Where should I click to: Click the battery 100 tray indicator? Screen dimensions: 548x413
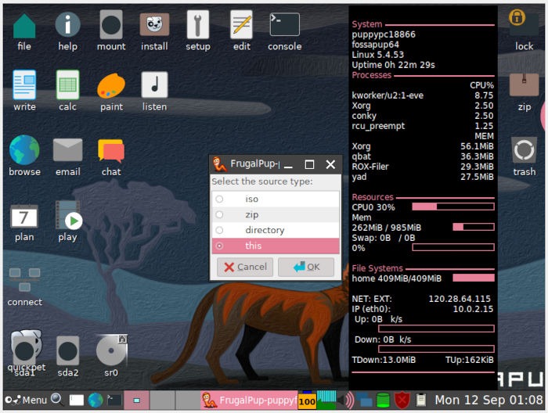pyautogui.click(x=307, y=401)
